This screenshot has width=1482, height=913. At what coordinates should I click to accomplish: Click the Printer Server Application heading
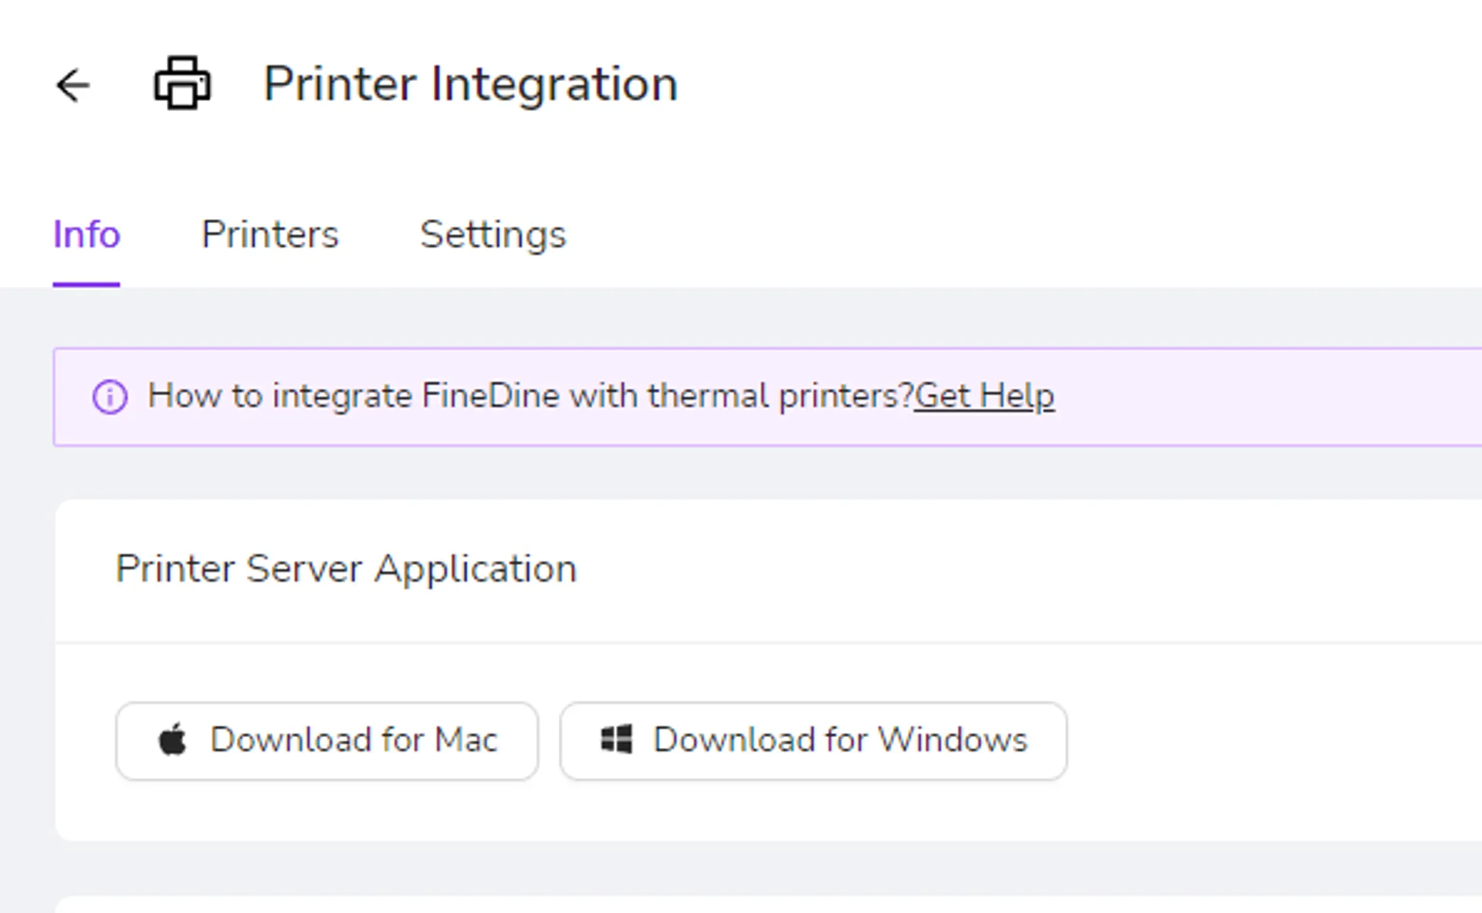coord(346,570)
